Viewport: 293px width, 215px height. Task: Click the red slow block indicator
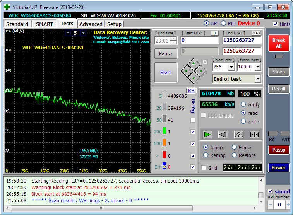[164, 155]
